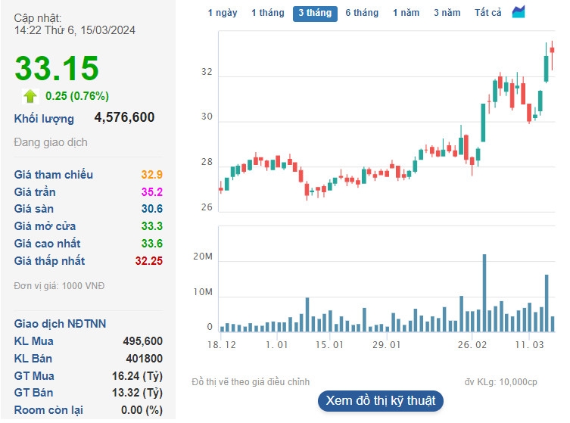Click the Khối lượng figure 4,576,600

coord(124,117)
